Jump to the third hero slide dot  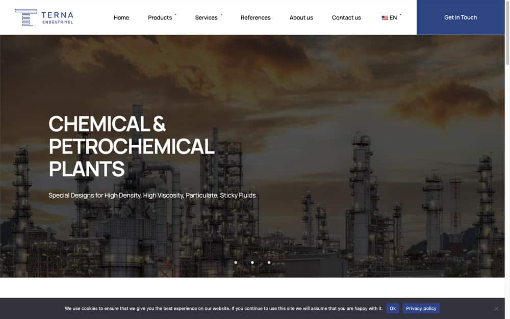point(269,262)
